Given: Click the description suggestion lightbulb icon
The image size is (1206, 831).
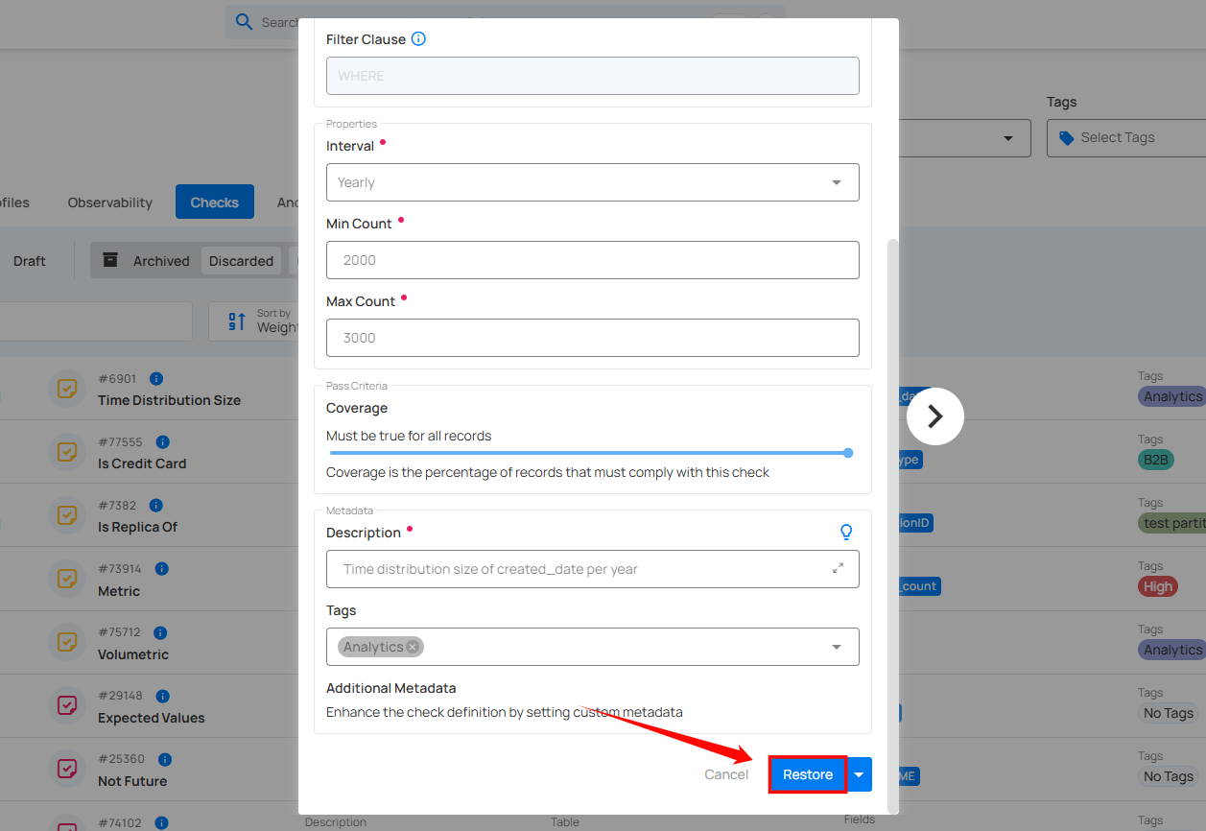Looking at the screenshot, I should pos(846,532).
